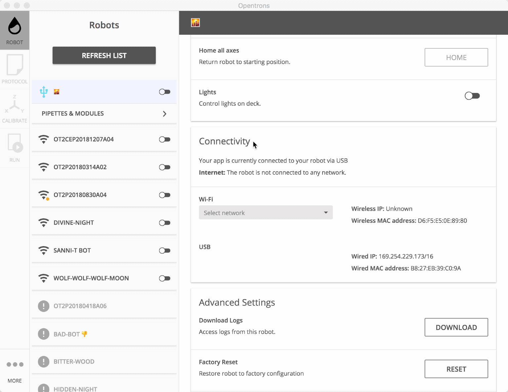Image resolution: width=508 pixels, height=392 pixels.
Task: Select WOLF-WOLF-WOLF-MOON robot name
Action: click(91, 278)
